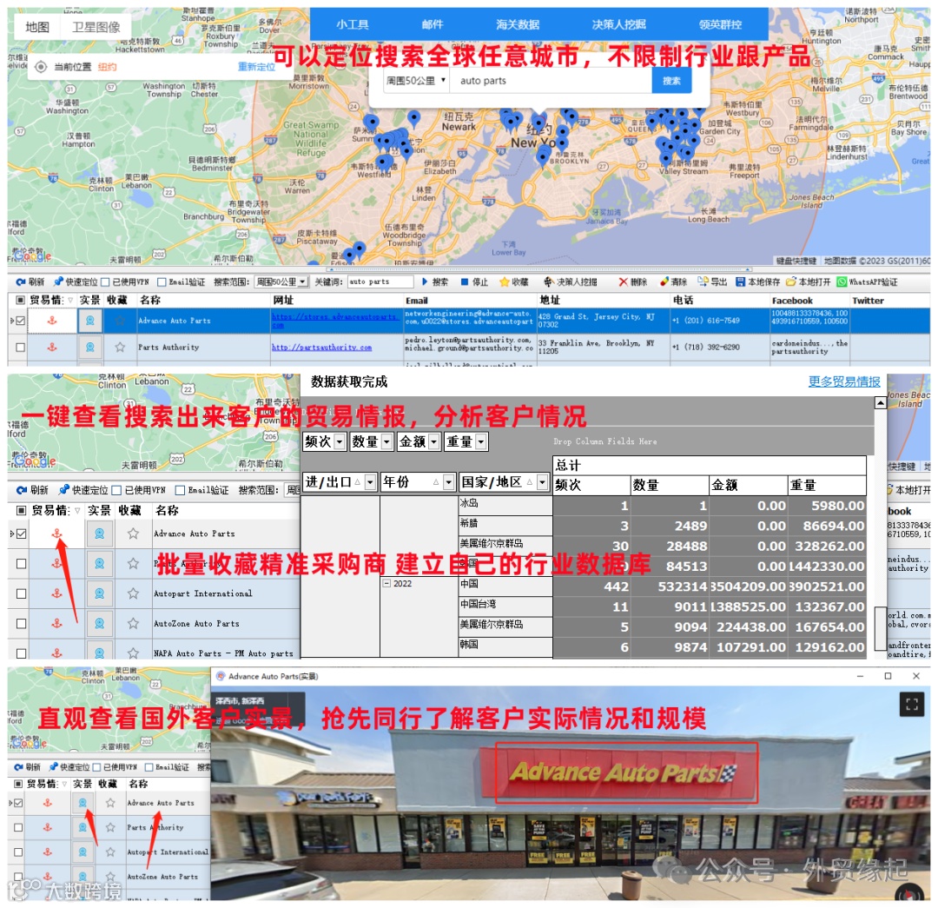
Task: Click the auto parts search field on the map
Action: [551, 81]
